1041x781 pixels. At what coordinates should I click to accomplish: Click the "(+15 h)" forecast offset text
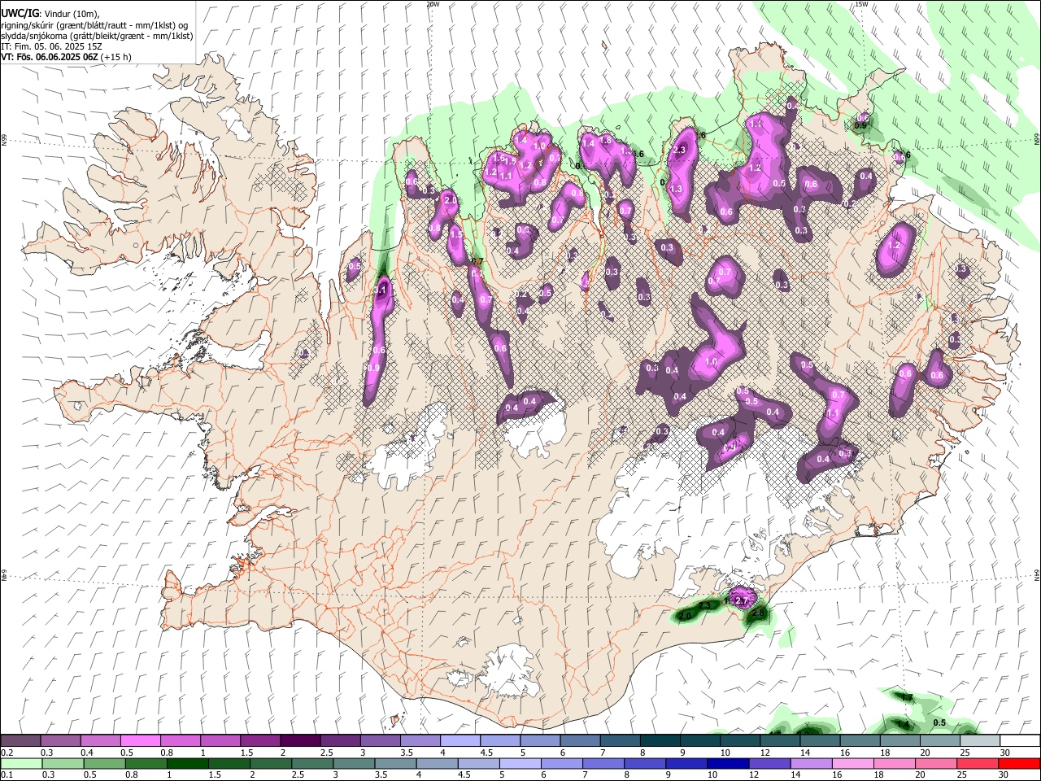coord(115,57)
